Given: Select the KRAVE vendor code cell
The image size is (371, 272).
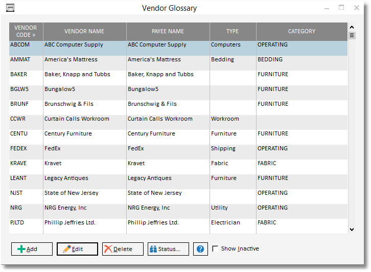Looking at the screenshot, I should point(26,167).
